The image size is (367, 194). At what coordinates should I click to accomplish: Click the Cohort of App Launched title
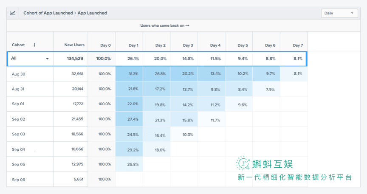[48, 13]
